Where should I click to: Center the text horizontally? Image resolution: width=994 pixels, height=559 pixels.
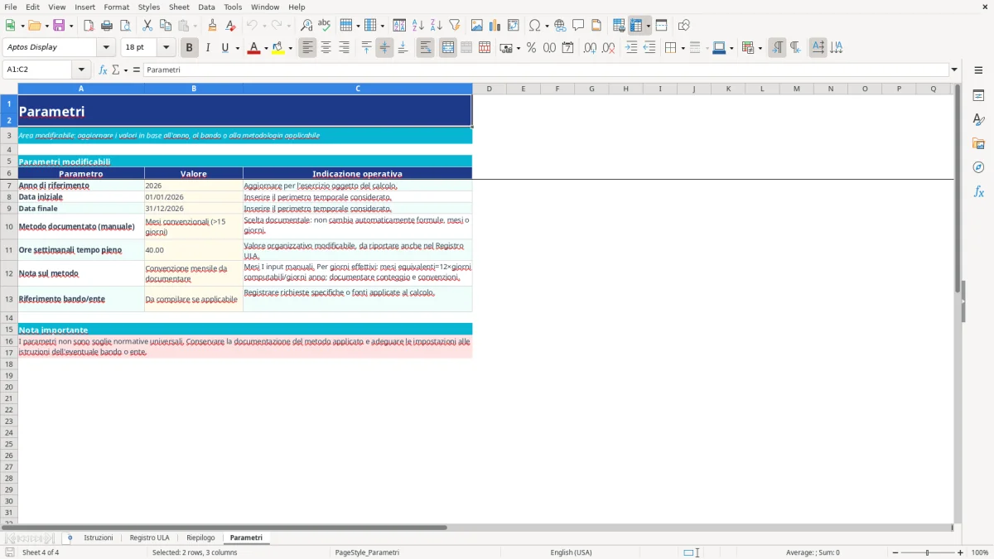coord(326,48)
